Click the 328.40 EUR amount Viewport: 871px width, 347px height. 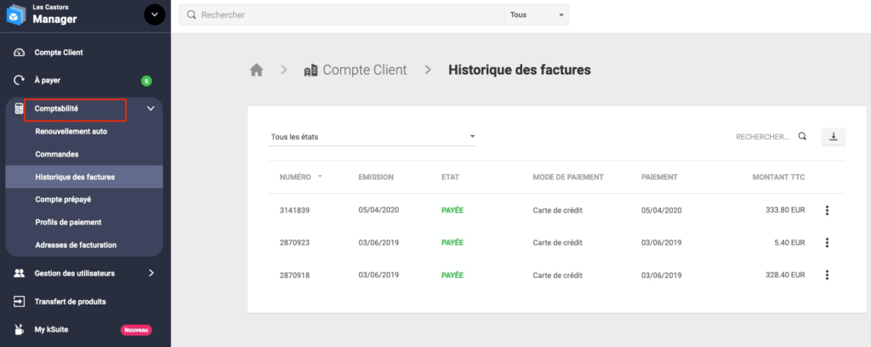pyautogui.click(x=785, y=275)
